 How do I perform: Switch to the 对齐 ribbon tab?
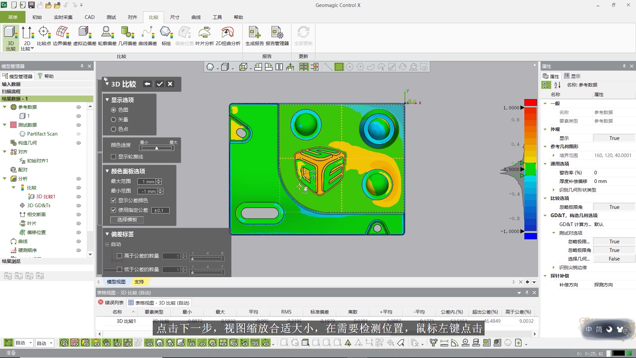(x=132, y=17)
